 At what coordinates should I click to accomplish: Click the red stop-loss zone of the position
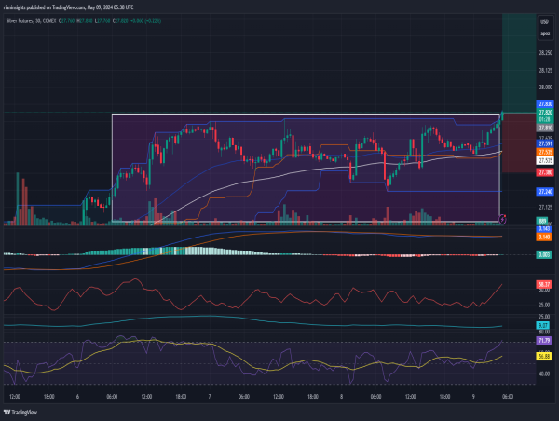(x=519, y=143)
